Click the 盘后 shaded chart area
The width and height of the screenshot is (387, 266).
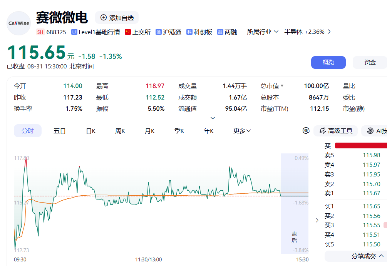[x=295, y=203]
